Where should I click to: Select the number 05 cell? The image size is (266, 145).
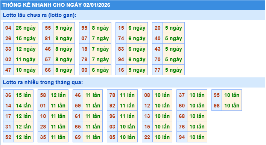coord(112,137)
